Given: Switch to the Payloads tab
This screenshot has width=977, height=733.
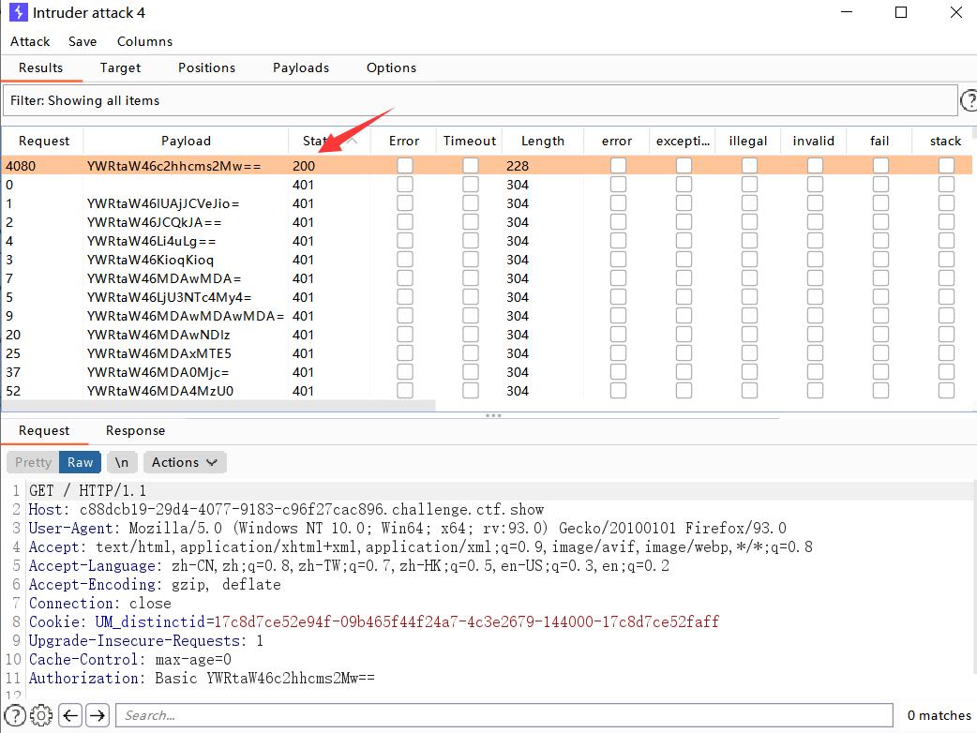Looking at the screenshot, I should pyautogui.click(x=301, y=67).
